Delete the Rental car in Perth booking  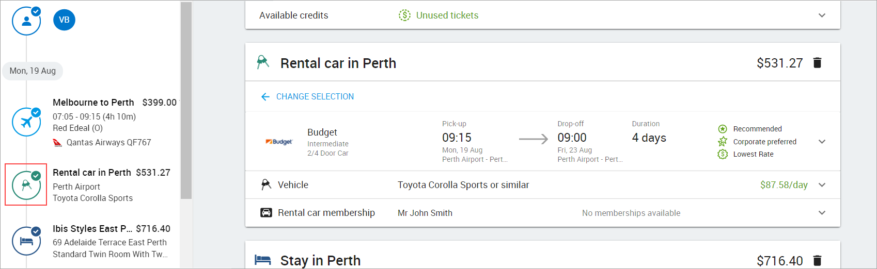[817, 63]
